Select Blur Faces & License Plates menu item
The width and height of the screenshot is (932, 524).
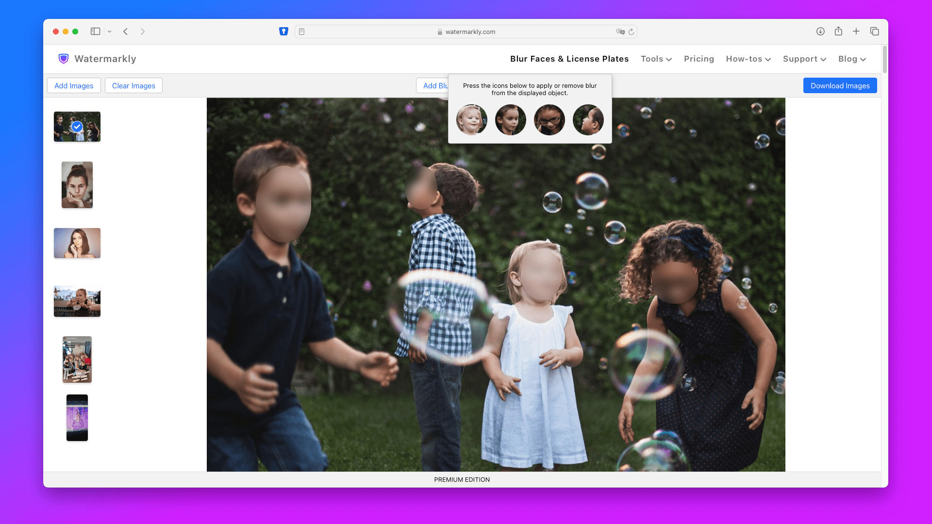tap(569, 59)
